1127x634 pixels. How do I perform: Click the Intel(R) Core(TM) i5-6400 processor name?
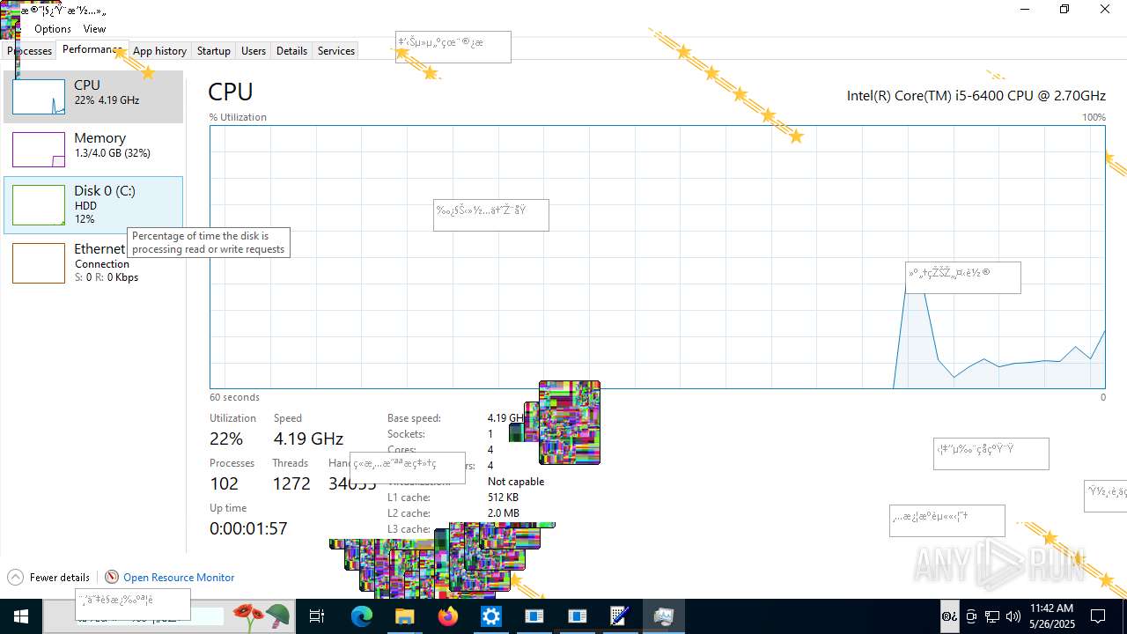[976, 95]
